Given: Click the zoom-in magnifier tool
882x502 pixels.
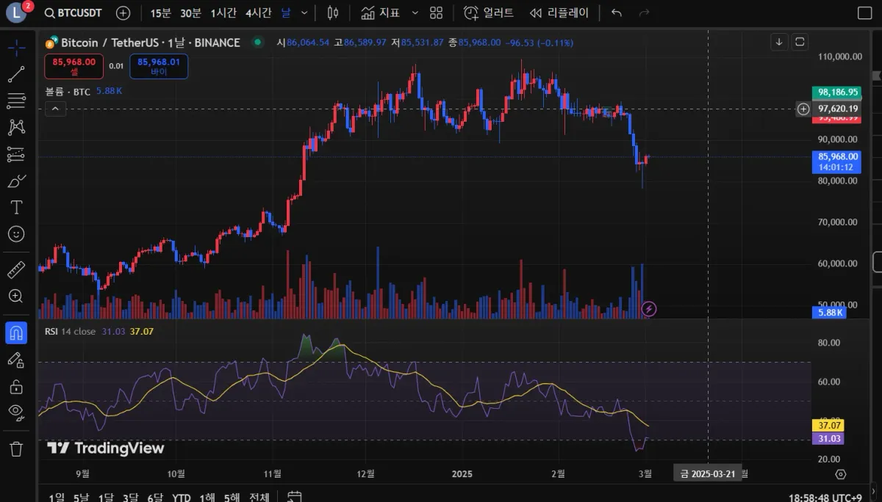Looking at the screenshot, I should click(16, 296).
